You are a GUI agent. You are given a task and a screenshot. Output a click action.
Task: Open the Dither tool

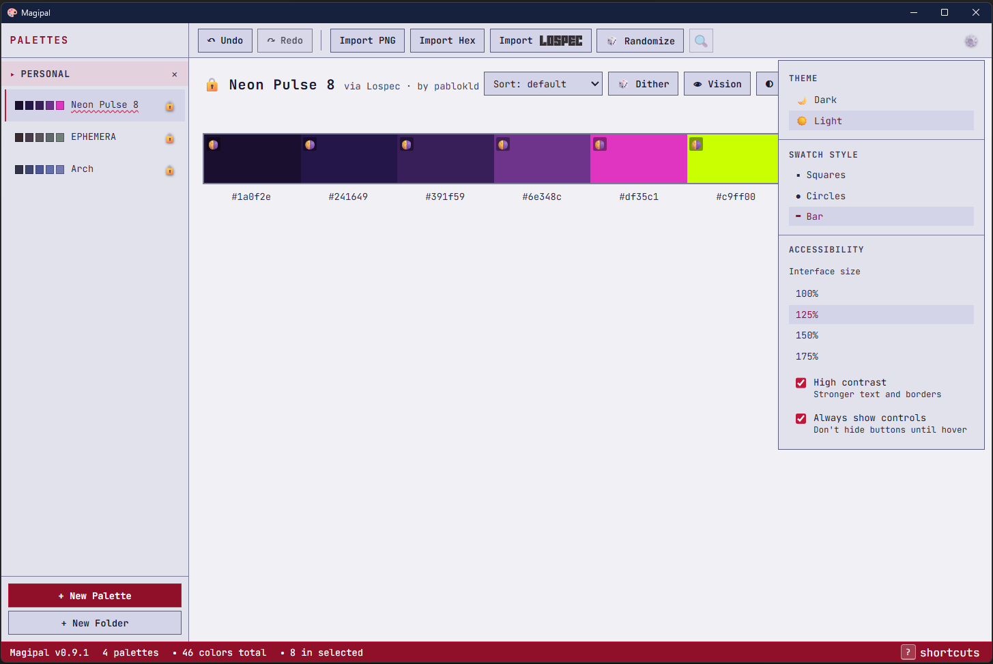644,84
